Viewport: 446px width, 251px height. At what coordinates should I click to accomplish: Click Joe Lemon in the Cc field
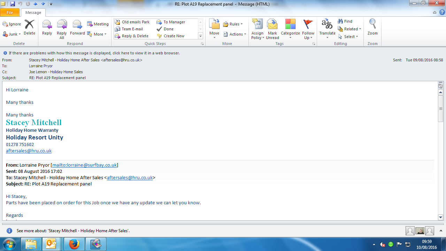pos(56,72)
